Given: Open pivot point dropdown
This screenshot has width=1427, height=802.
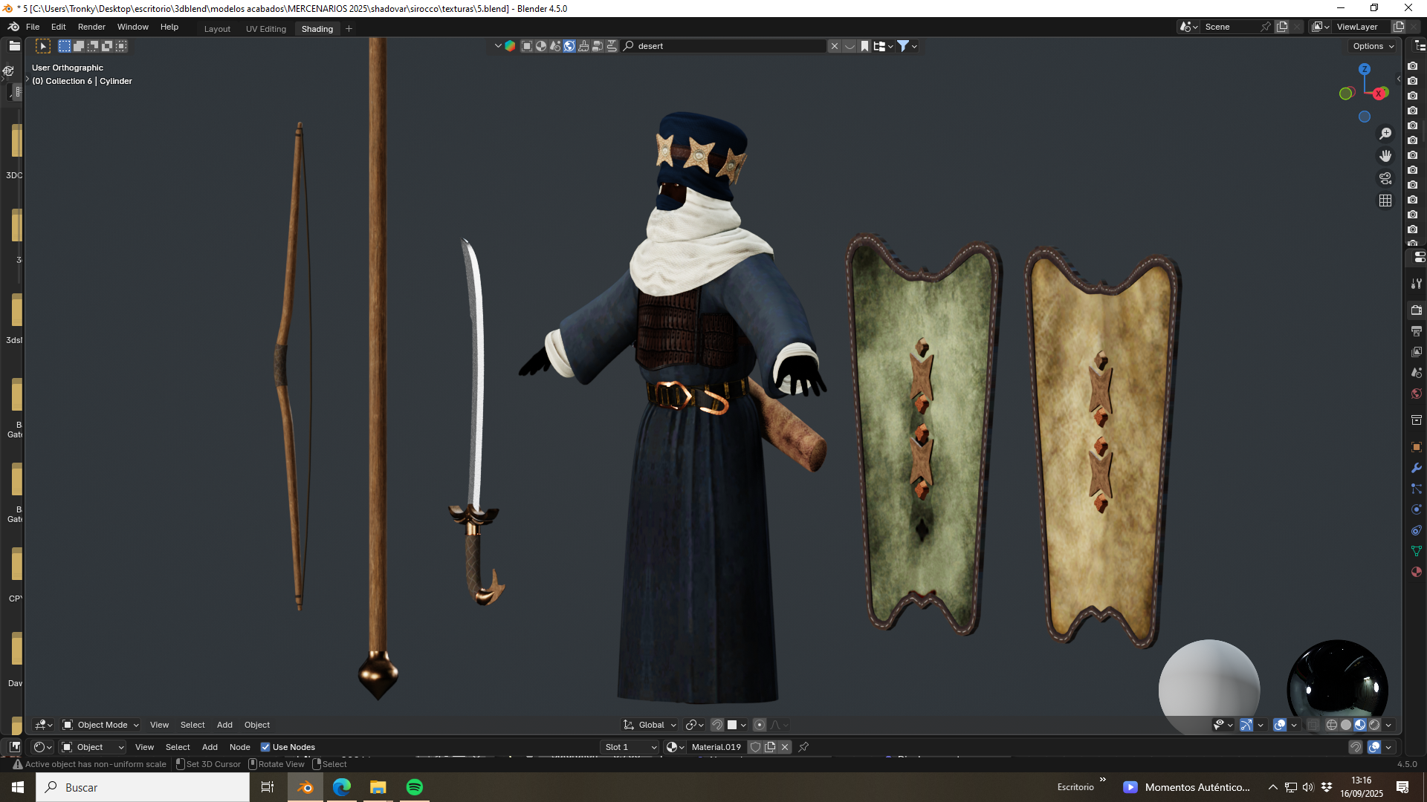Looking at the screenshot, I should coord(694,725).
